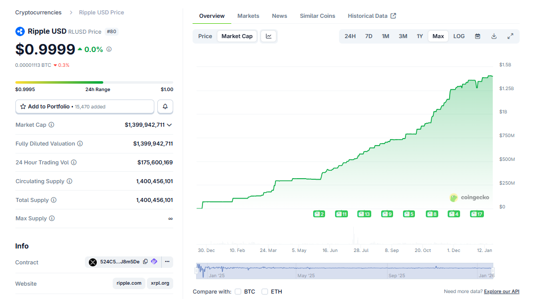The width and height of the screenshot is (537, 299).
Task: Click the info icon beside Circulating Supply
Action: 69,181
